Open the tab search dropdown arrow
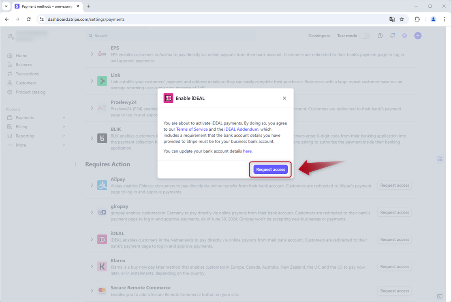Image resolution: width=451 pixels, height=302 pixels. tap(6, 6)
